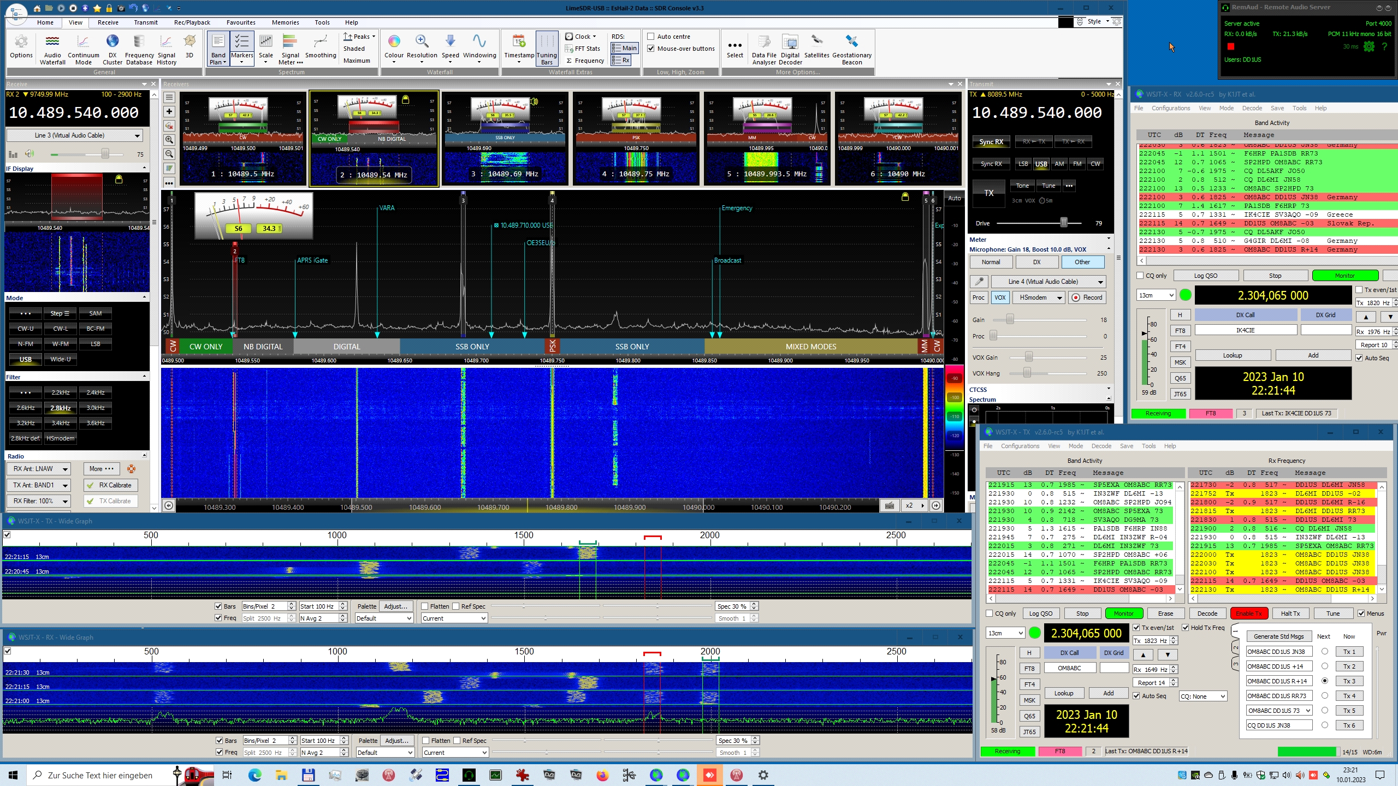Switch to 3D spectrum view

[x=189, y=46]
